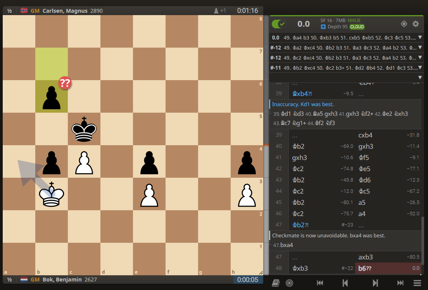Viewport: 428px width, 290px height.
Task: Click the blue plus beside Depth 95
Action: (323, 27)
